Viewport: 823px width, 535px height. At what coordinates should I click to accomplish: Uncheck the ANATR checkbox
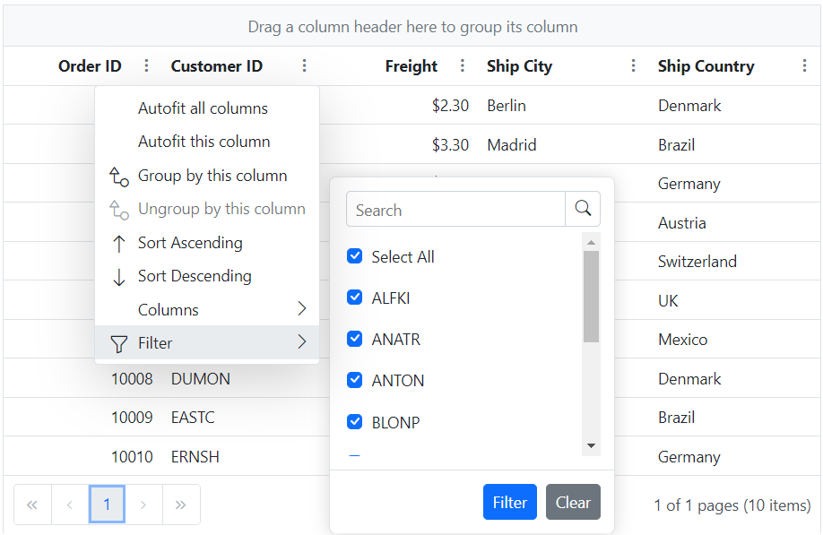355,339
